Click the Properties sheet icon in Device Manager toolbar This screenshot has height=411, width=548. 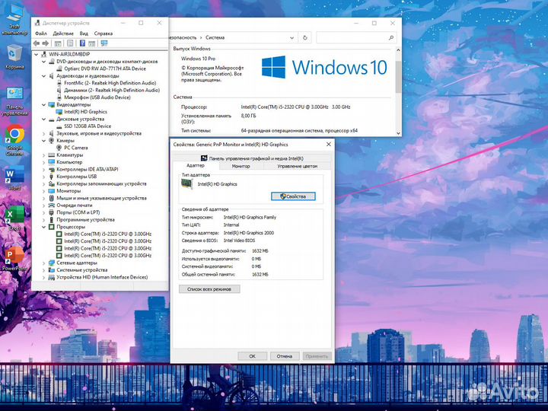pos(70,43)
